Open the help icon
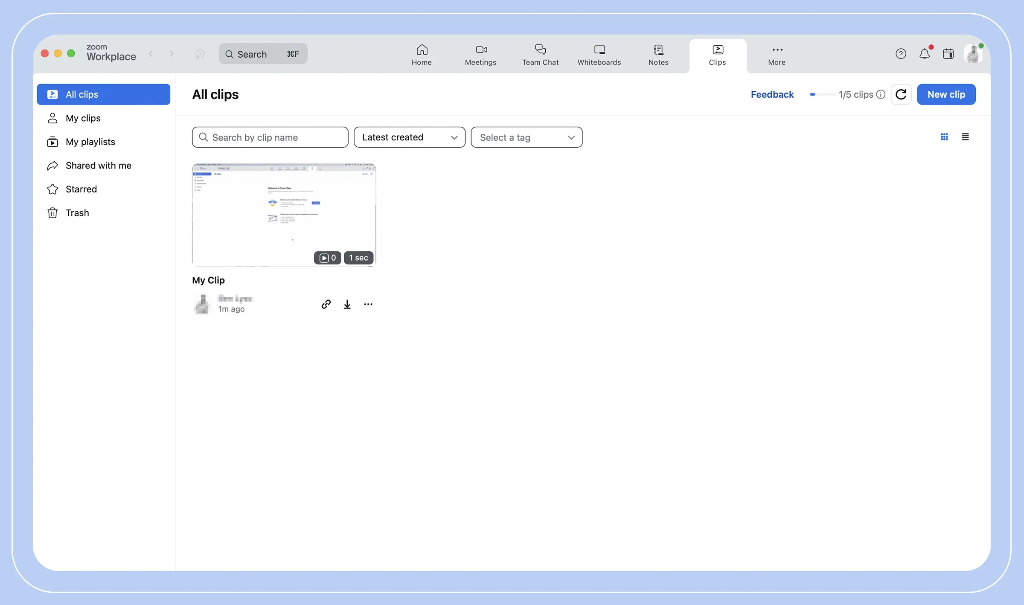Image resolution: width=1024 pixels, height=605 pixels. pyautogui.click(x=901, y=54)
